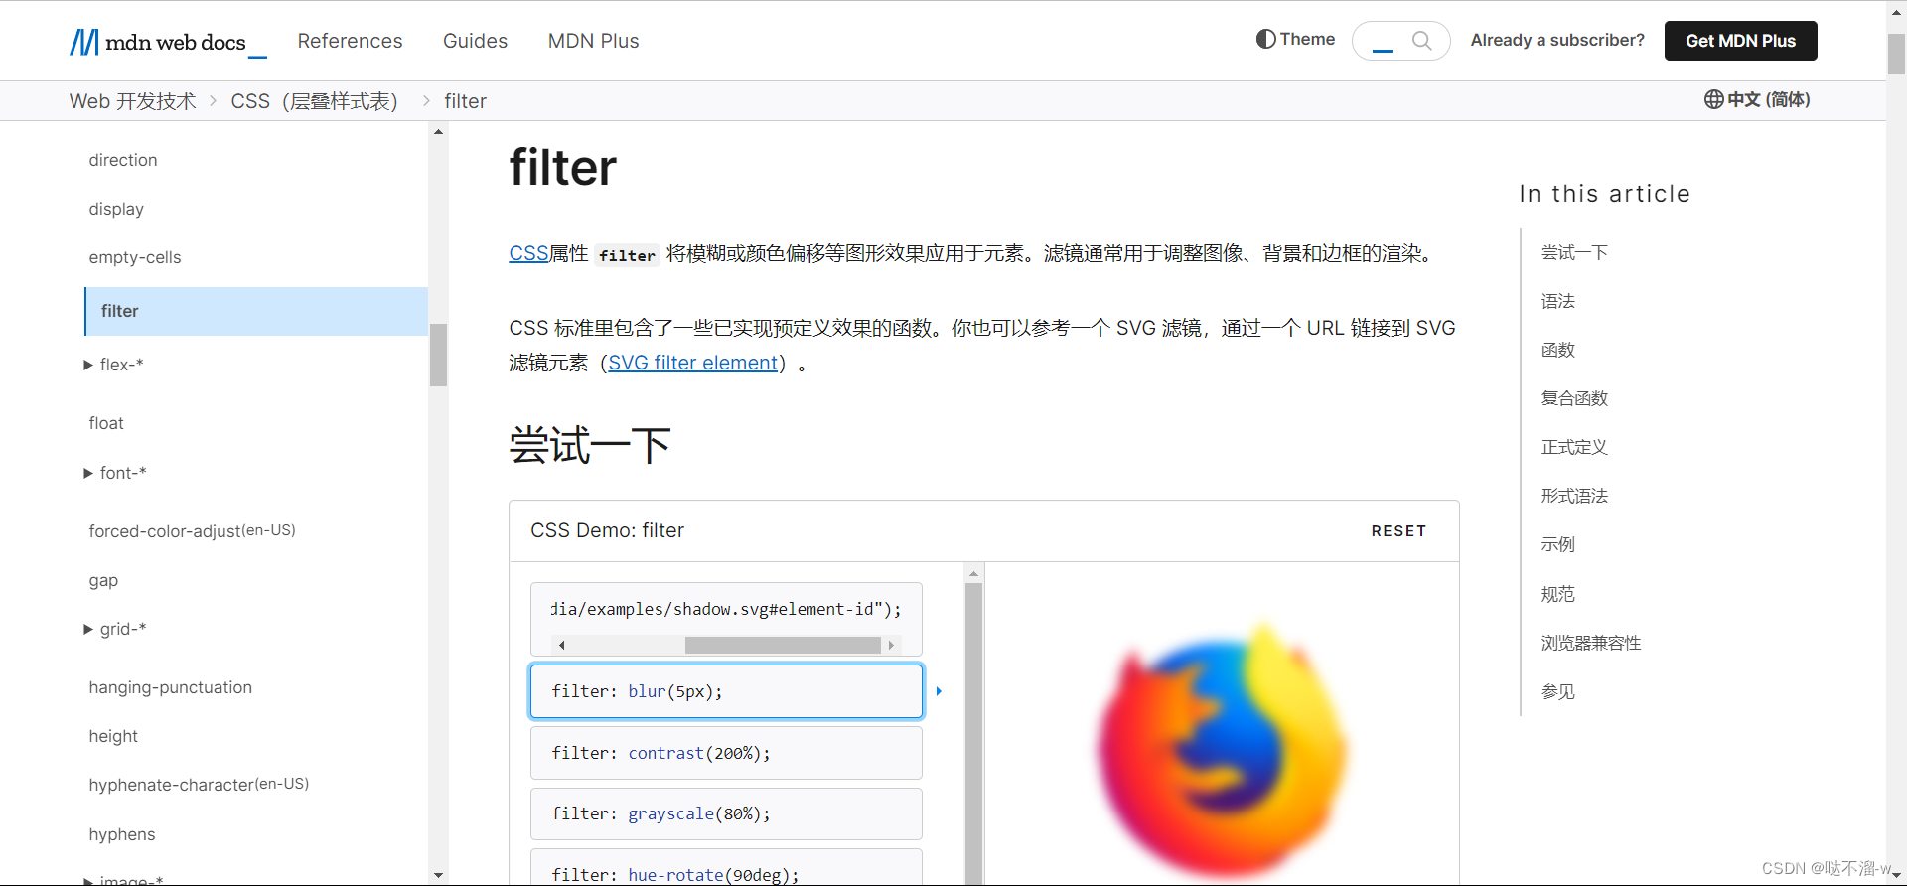Follow the CSS link in the intro
The image size is (1907, 886).
pos(528,253)
